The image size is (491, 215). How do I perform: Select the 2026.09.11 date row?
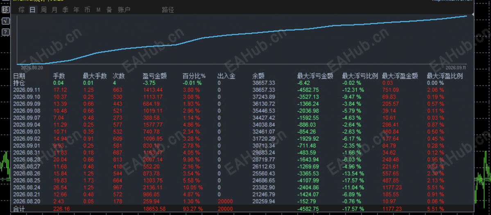tap(26, 90)
